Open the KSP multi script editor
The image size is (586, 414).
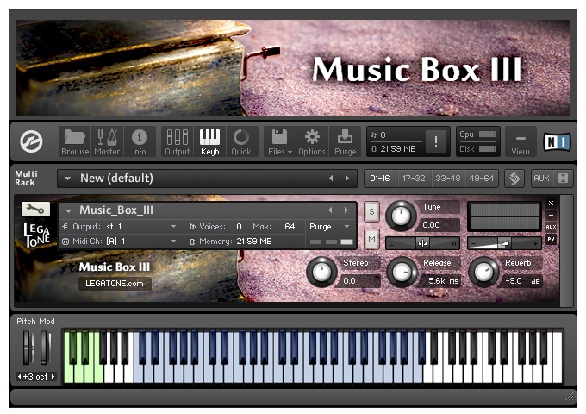click(514, 179)
